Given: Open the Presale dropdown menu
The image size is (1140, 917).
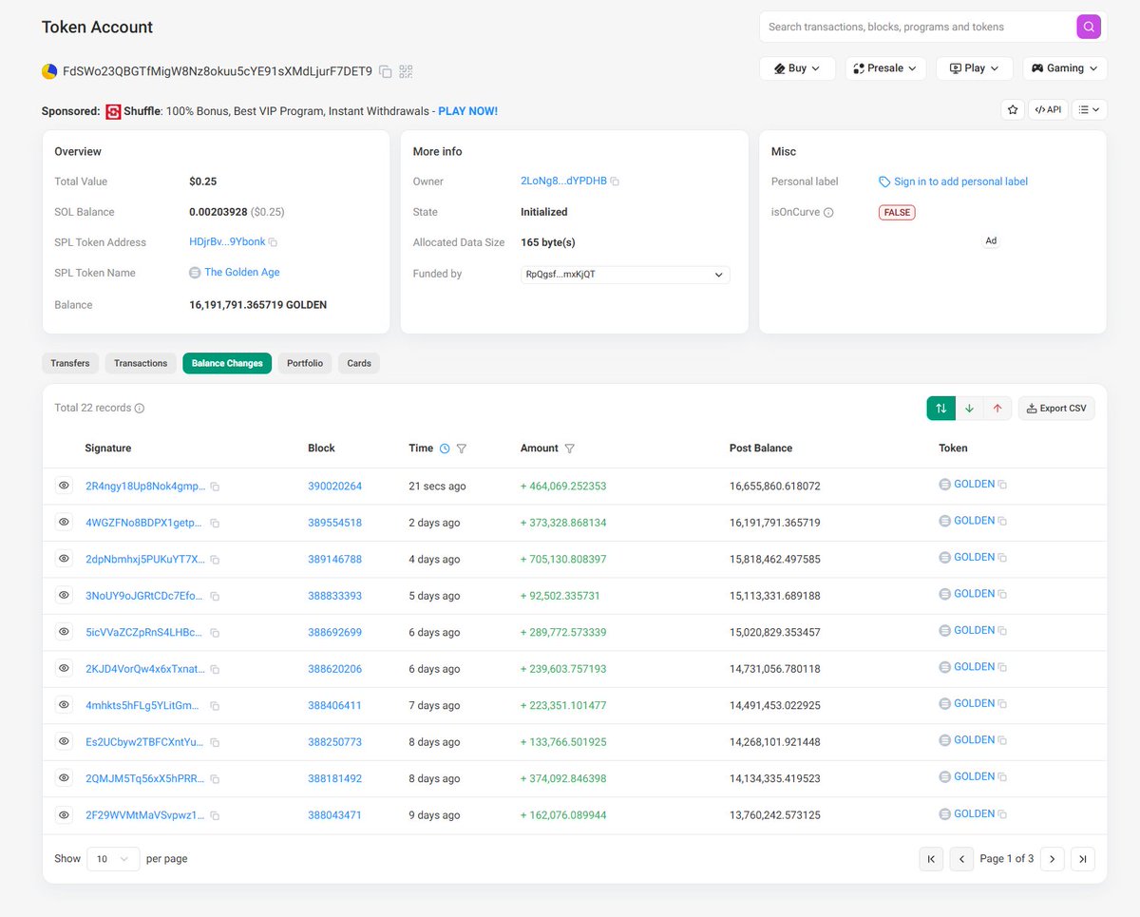Looking at the screenshot, I should click(x=885, y=68).
